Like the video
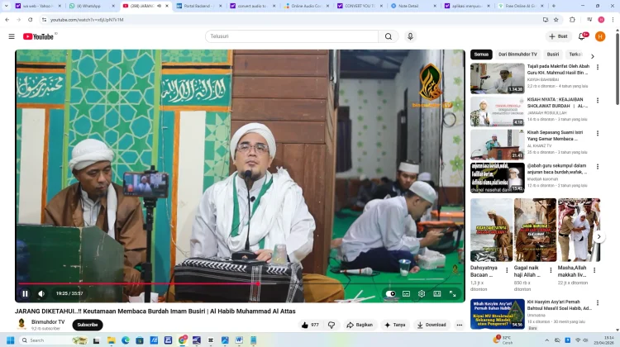 click(310, 325)
